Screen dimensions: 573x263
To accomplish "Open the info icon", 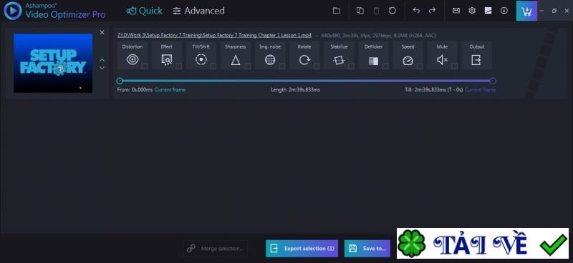I will (x=504, y=11).
